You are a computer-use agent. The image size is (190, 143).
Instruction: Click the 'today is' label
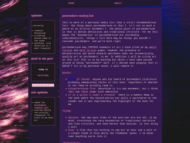[43, 70]
